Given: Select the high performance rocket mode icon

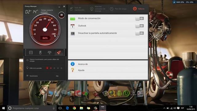Looking at the screenshot, I should [59, 52].
